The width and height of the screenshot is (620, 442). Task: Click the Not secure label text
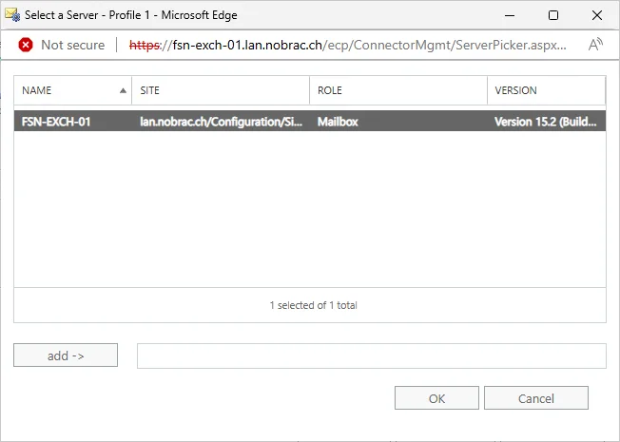click(73, 45)
